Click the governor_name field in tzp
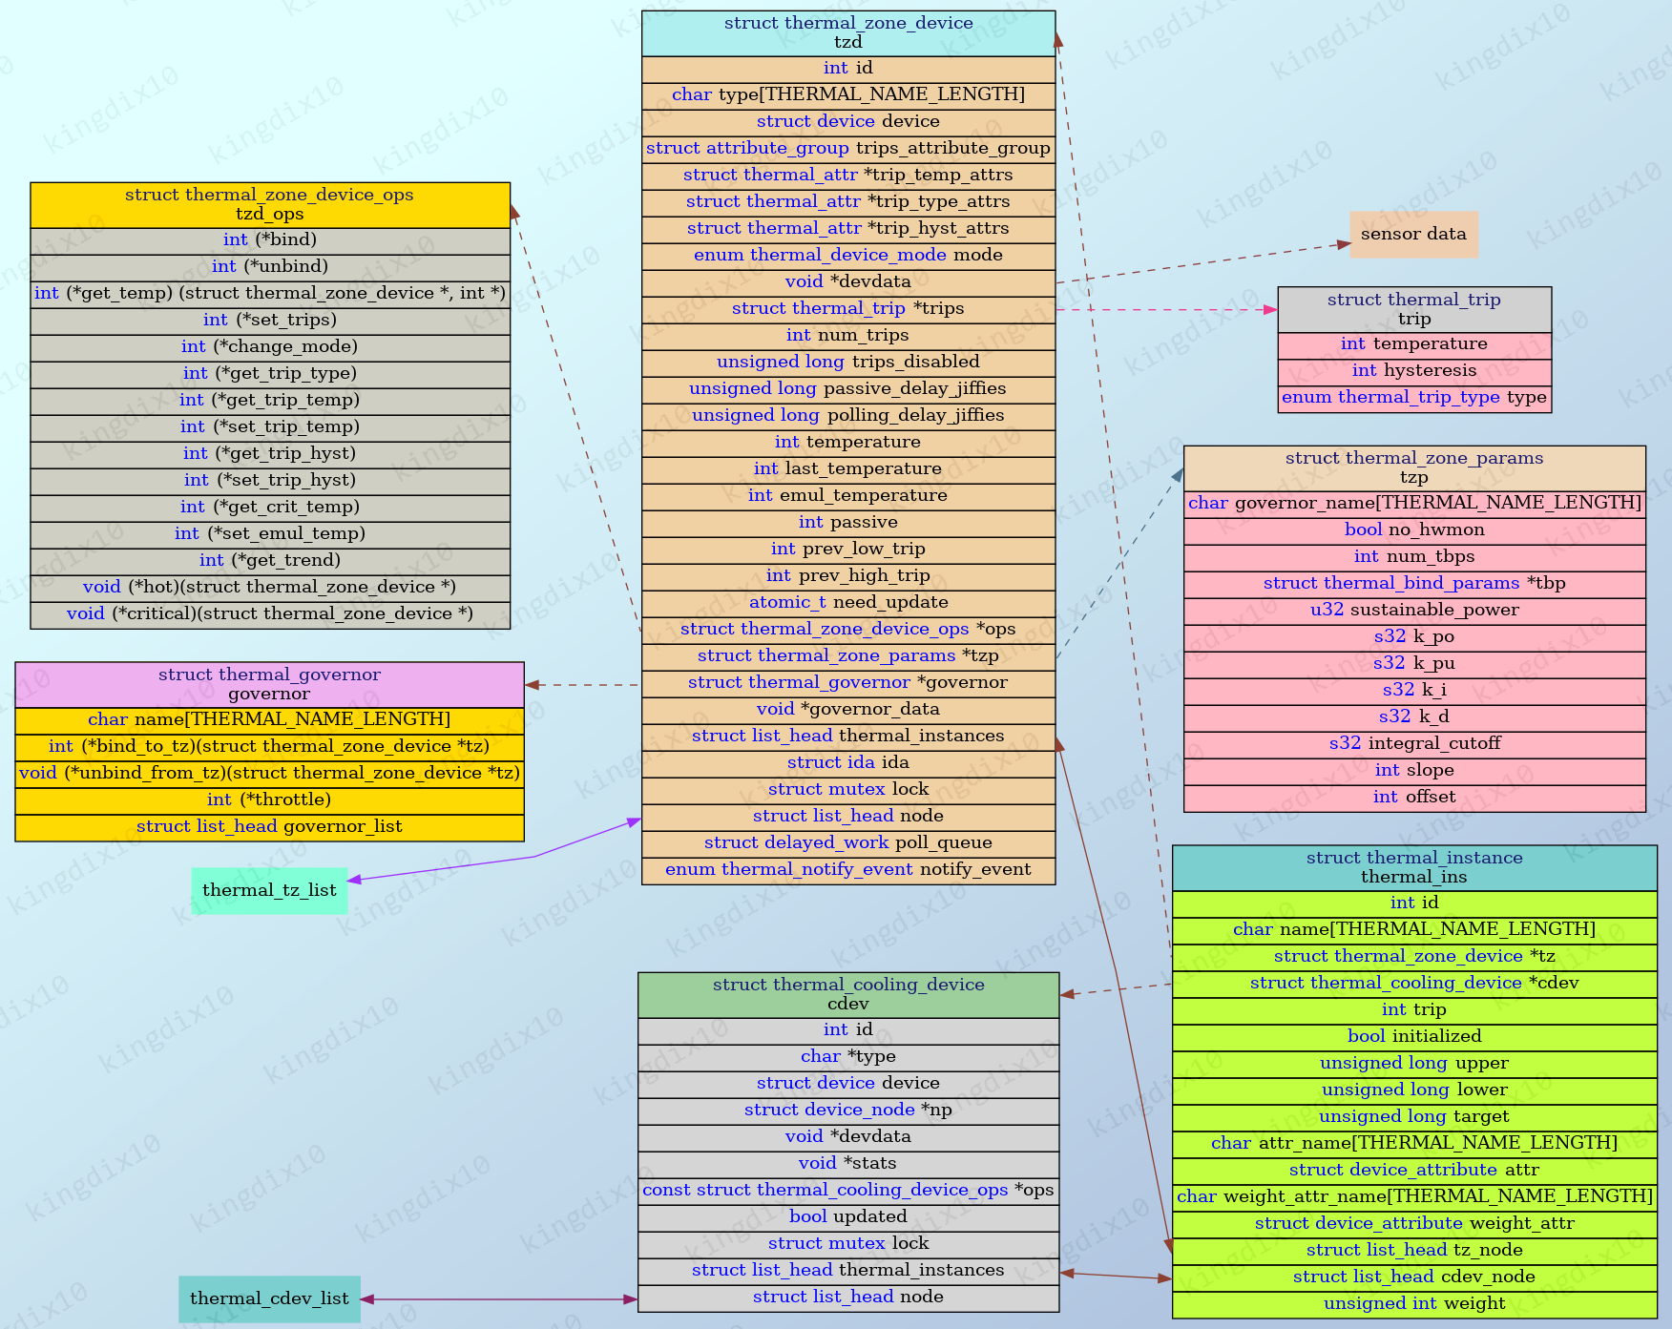This screenshot has height=1329, width=1672. [1414, 503]
